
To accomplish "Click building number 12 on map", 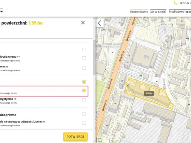I will 115,104.
